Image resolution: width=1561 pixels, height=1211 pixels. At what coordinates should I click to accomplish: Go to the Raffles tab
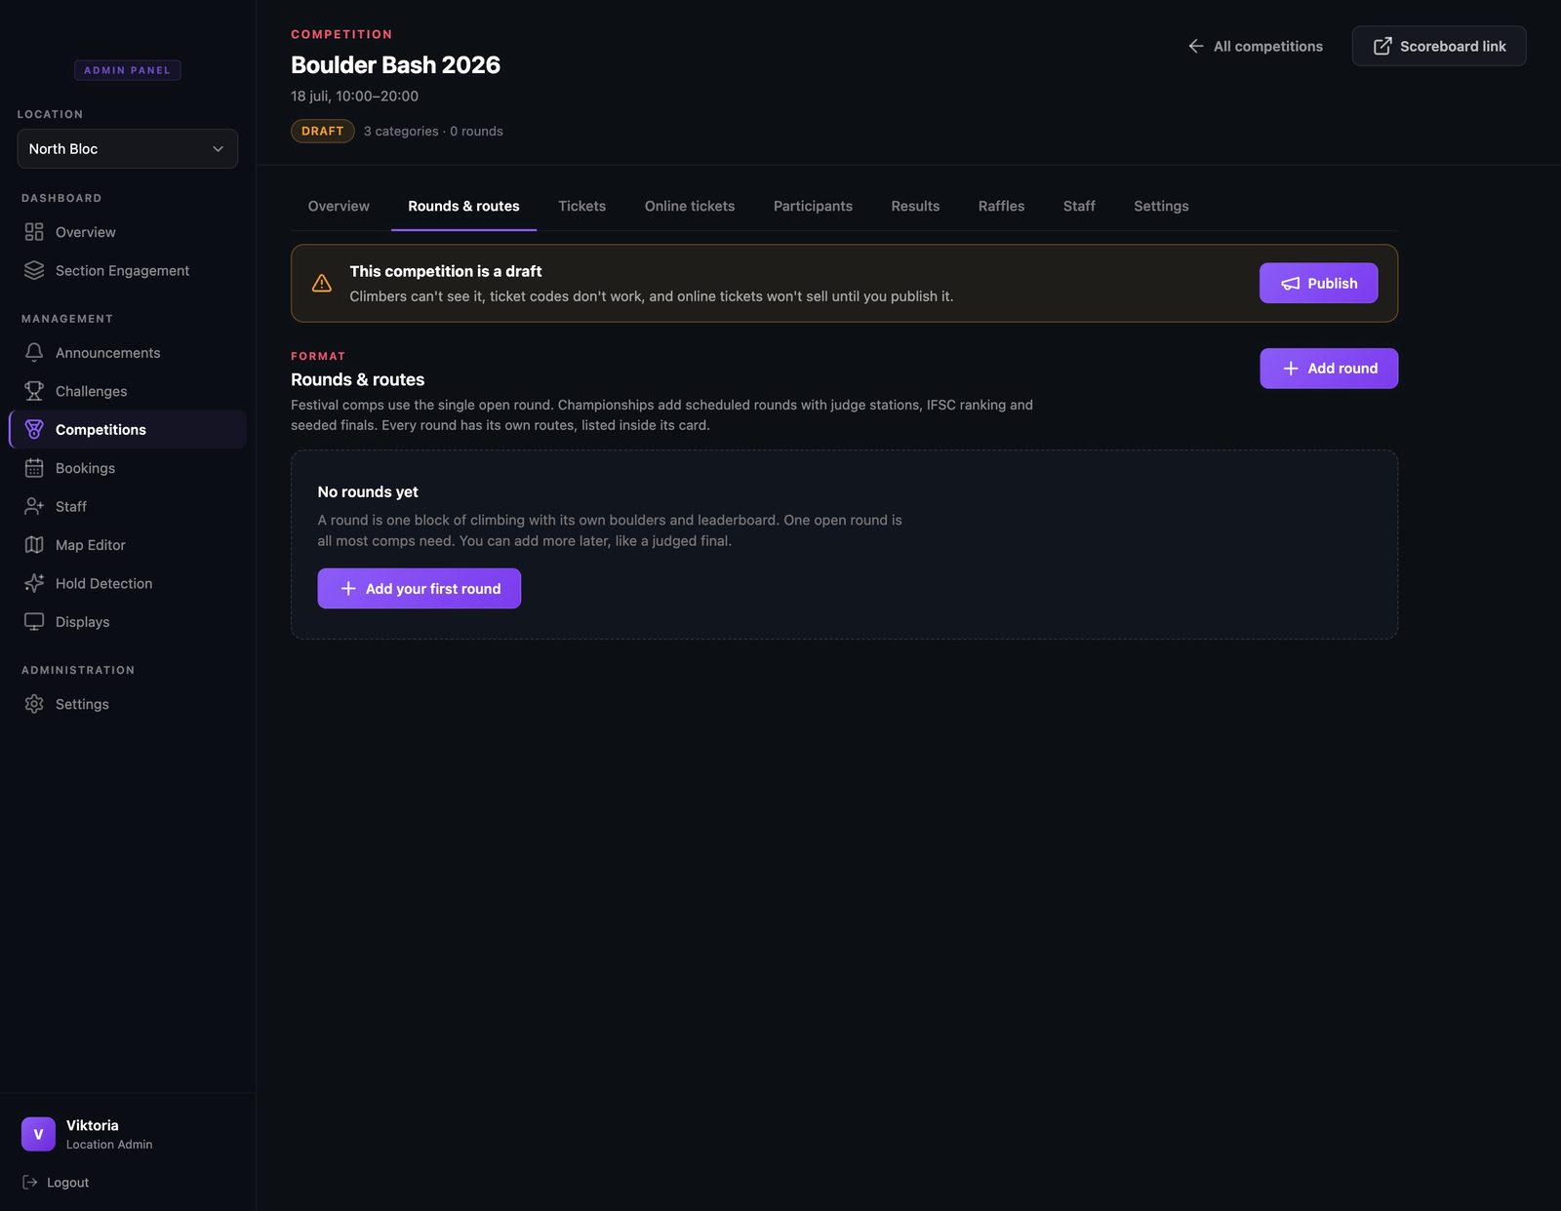click(1001, 206)
